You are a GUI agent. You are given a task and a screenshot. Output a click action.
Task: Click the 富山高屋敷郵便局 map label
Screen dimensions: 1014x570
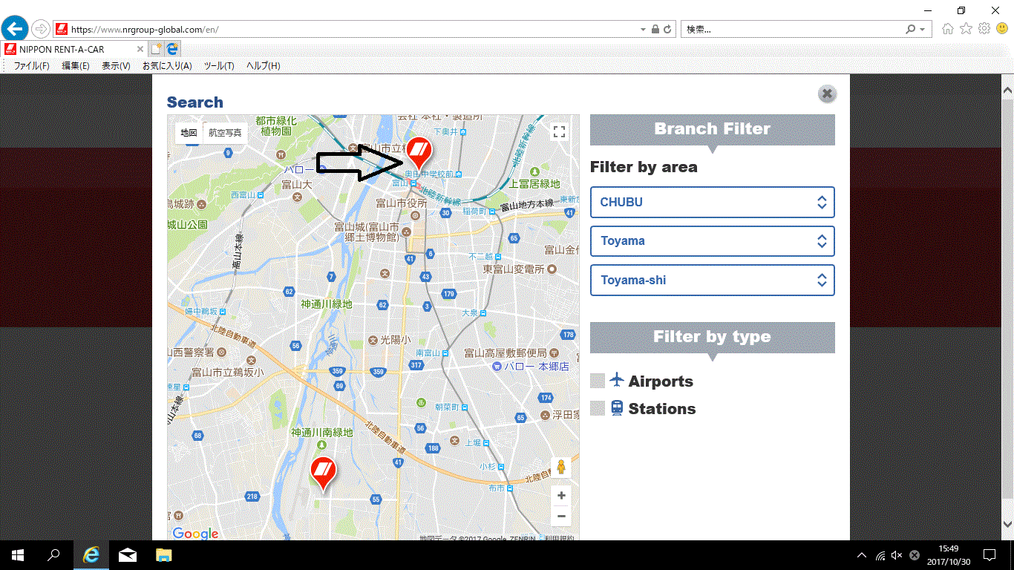pos(505,353)
